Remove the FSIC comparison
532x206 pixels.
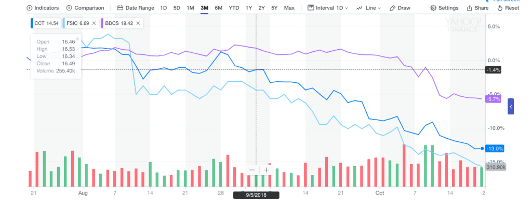[94, 23]
